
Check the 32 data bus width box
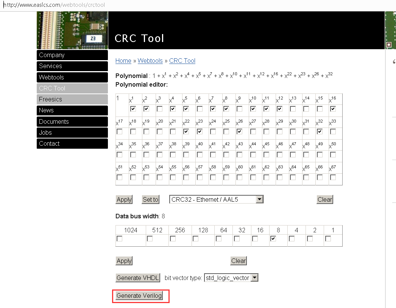point(237,239)
